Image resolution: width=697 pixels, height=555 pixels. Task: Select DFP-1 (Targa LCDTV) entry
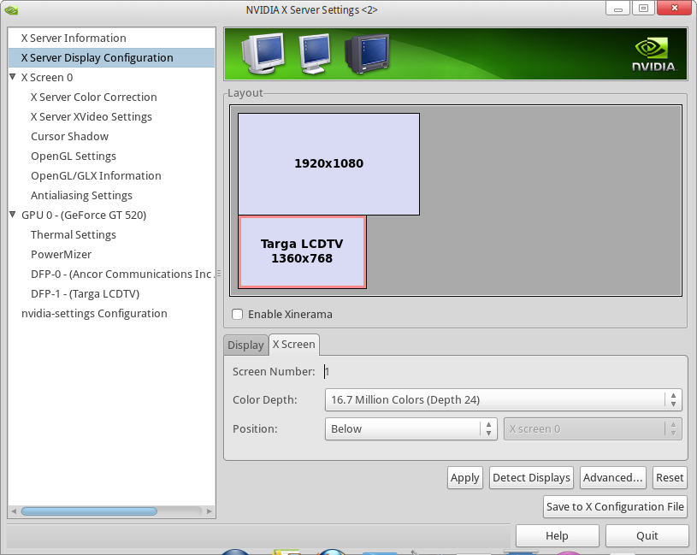pos(86,293)
